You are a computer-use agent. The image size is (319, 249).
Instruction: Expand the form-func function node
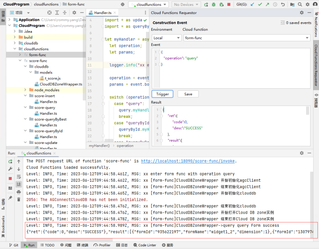tap(20, 55)
